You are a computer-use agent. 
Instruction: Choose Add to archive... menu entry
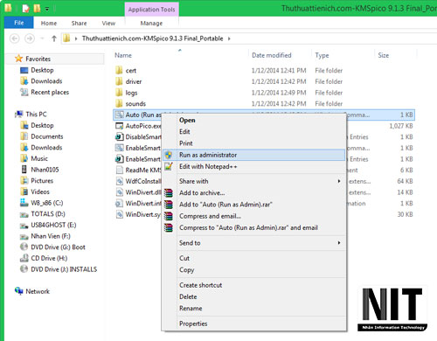253,192
